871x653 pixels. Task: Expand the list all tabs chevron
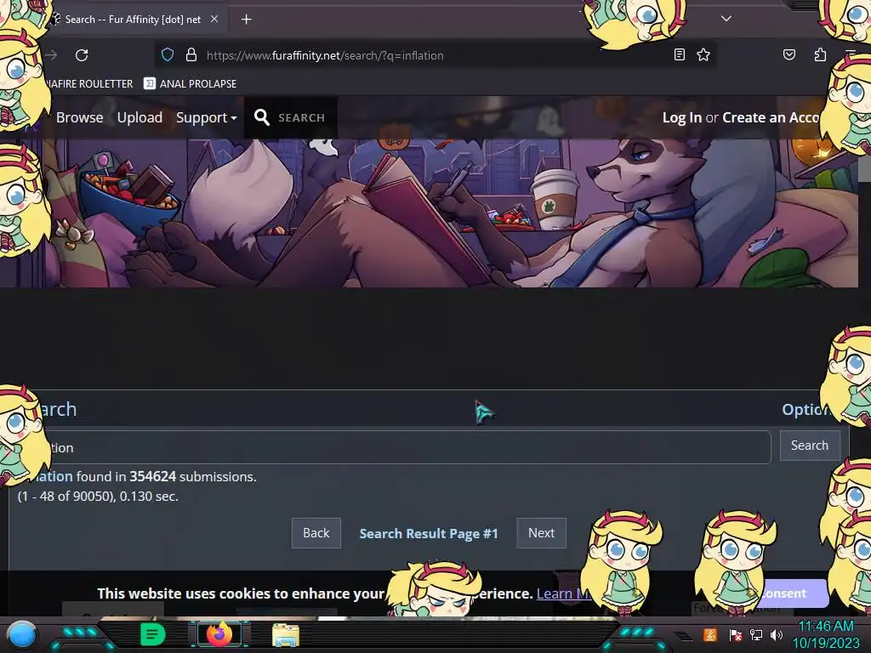(x=726, y=19)
